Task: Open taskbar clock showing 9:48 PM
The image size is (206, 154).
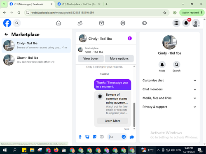Action: click(189, 150)
